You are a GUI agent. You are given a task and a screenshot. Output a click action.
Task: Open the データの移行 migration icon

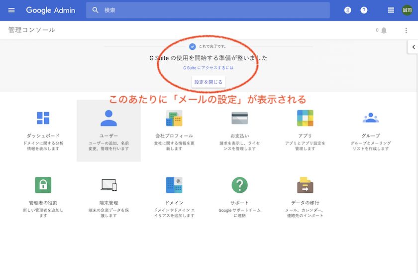pyautogui.click(x=305, y=185)
